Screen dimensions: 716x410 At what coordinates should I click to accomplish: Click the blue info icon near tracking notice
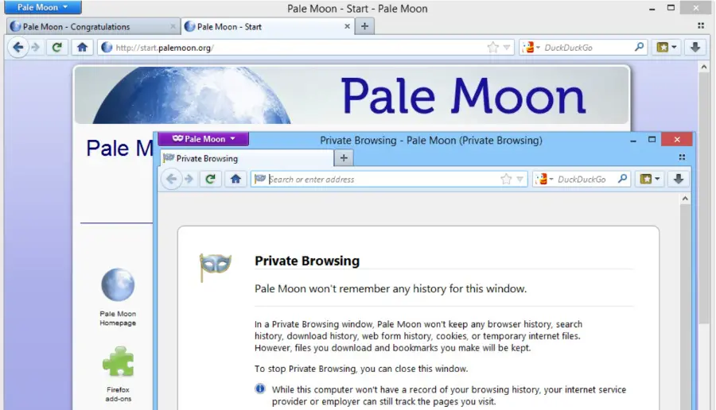click(x=260, y=389)
